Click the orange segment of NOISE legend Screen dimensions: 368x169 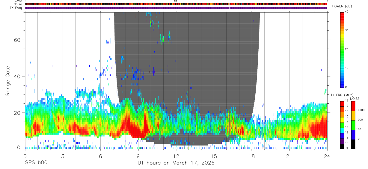pos(353,116)
